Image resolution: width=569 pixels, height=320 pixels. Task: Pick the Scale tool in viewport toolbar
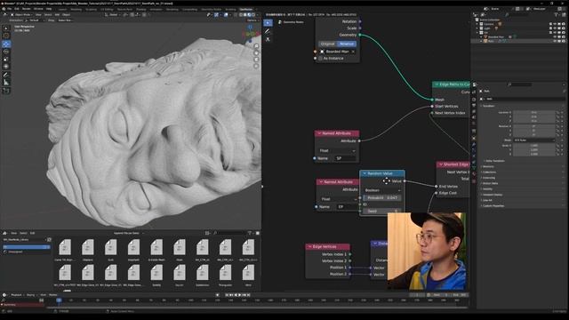pyautogui.click(x=6, y=60)
